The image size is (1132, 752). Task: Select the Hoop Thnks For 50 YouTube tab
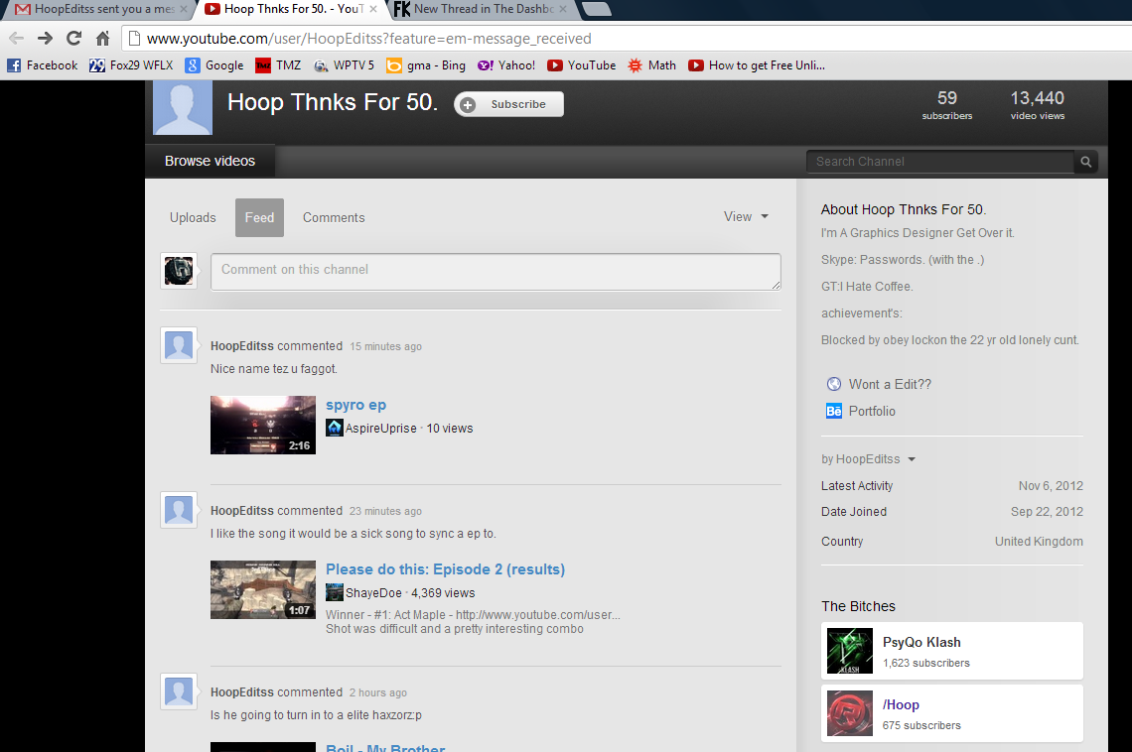pyautogui.click(x=290, y=9)
